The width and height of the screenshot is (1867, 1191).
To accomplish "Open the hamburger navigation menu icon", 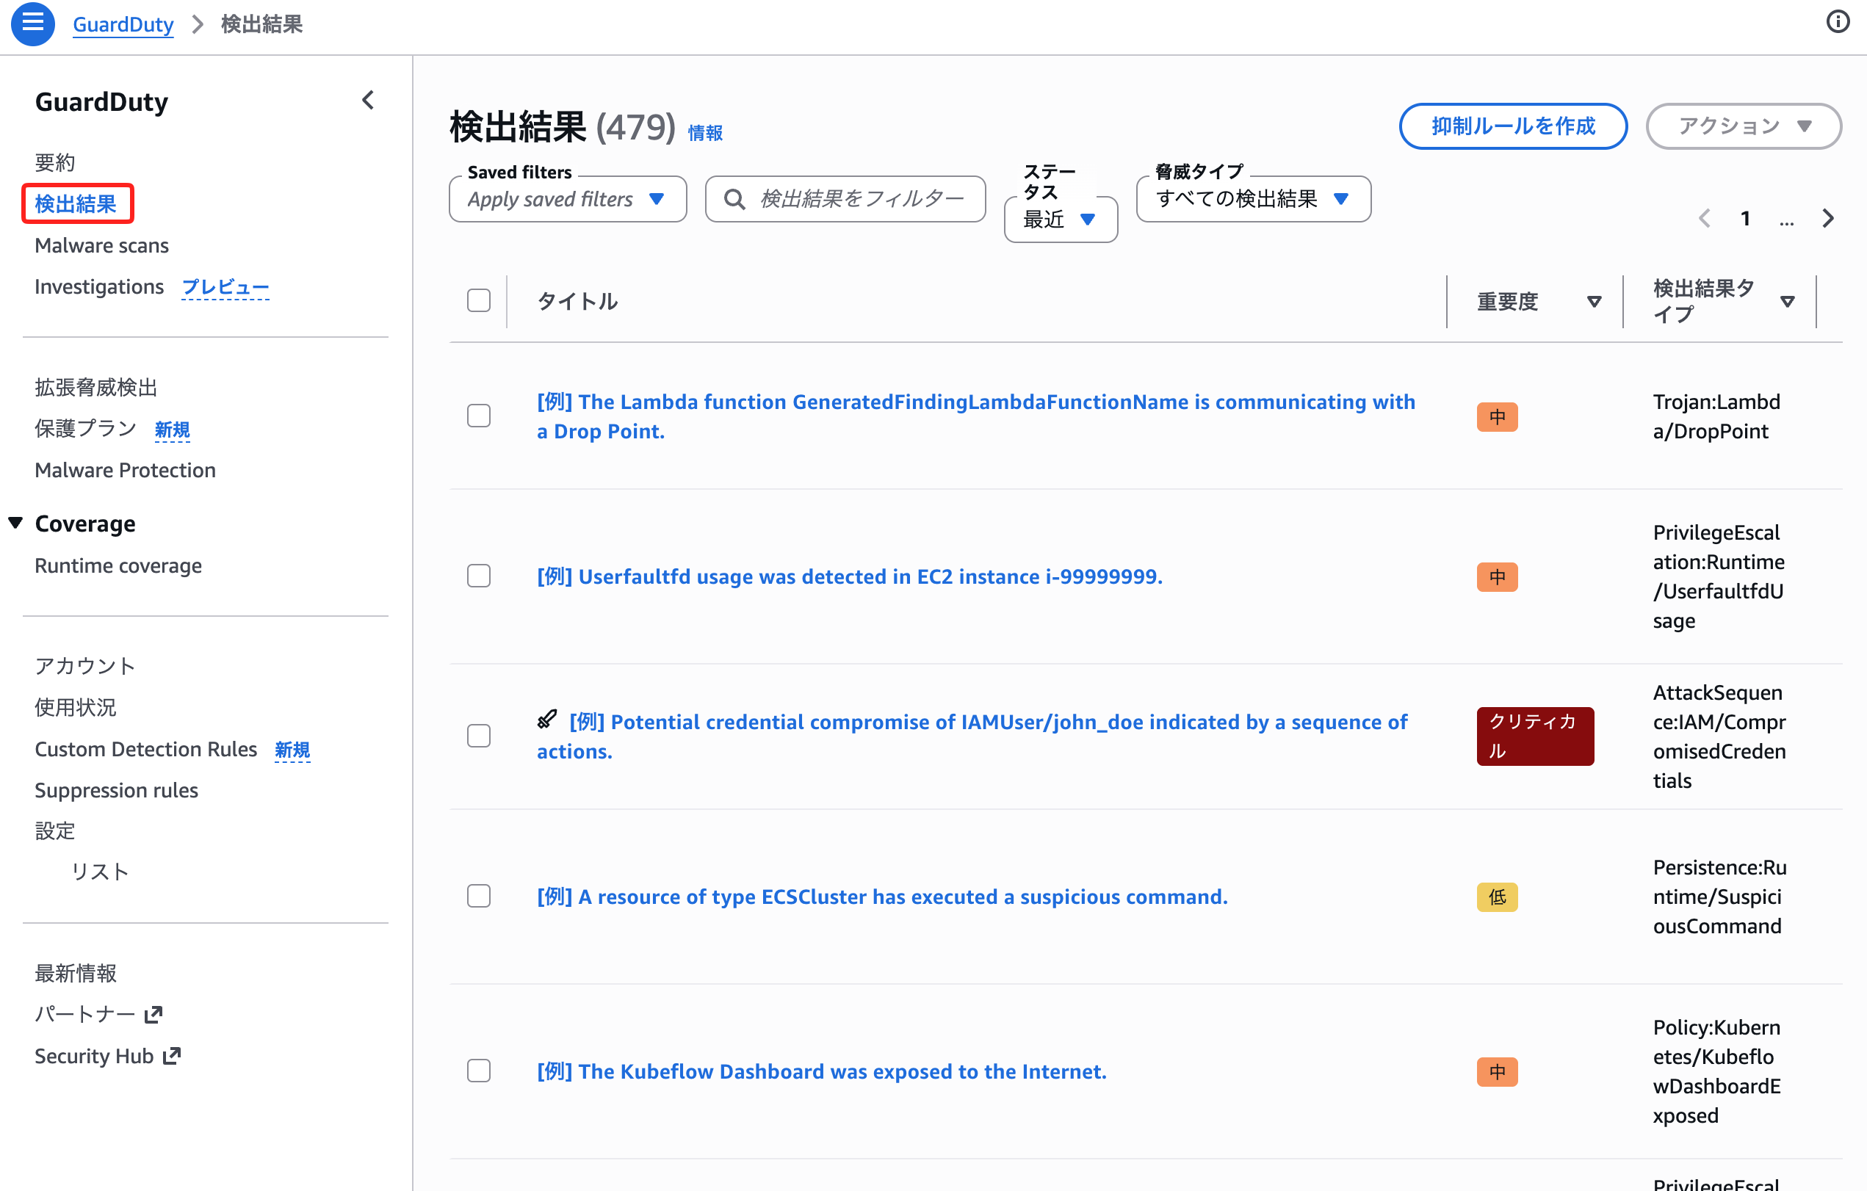I will point(32,23).
